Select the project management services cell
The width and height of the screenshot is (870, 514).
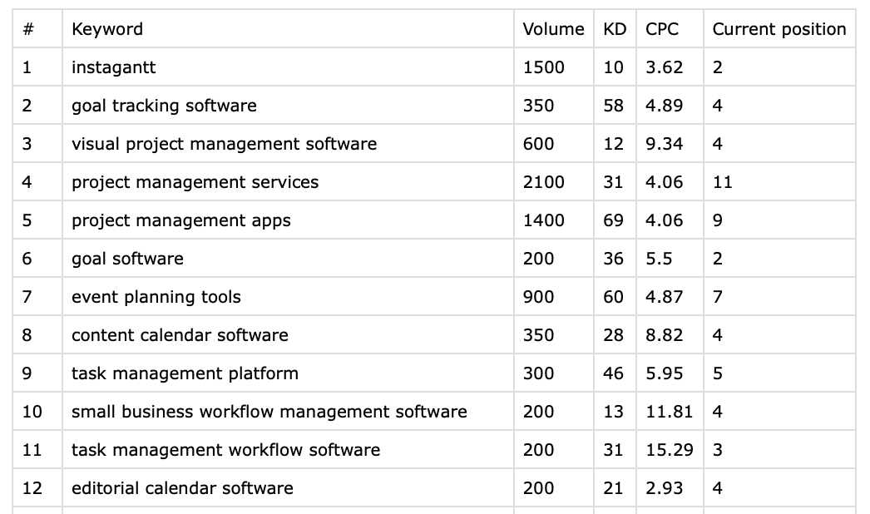[x=195, y=182]
